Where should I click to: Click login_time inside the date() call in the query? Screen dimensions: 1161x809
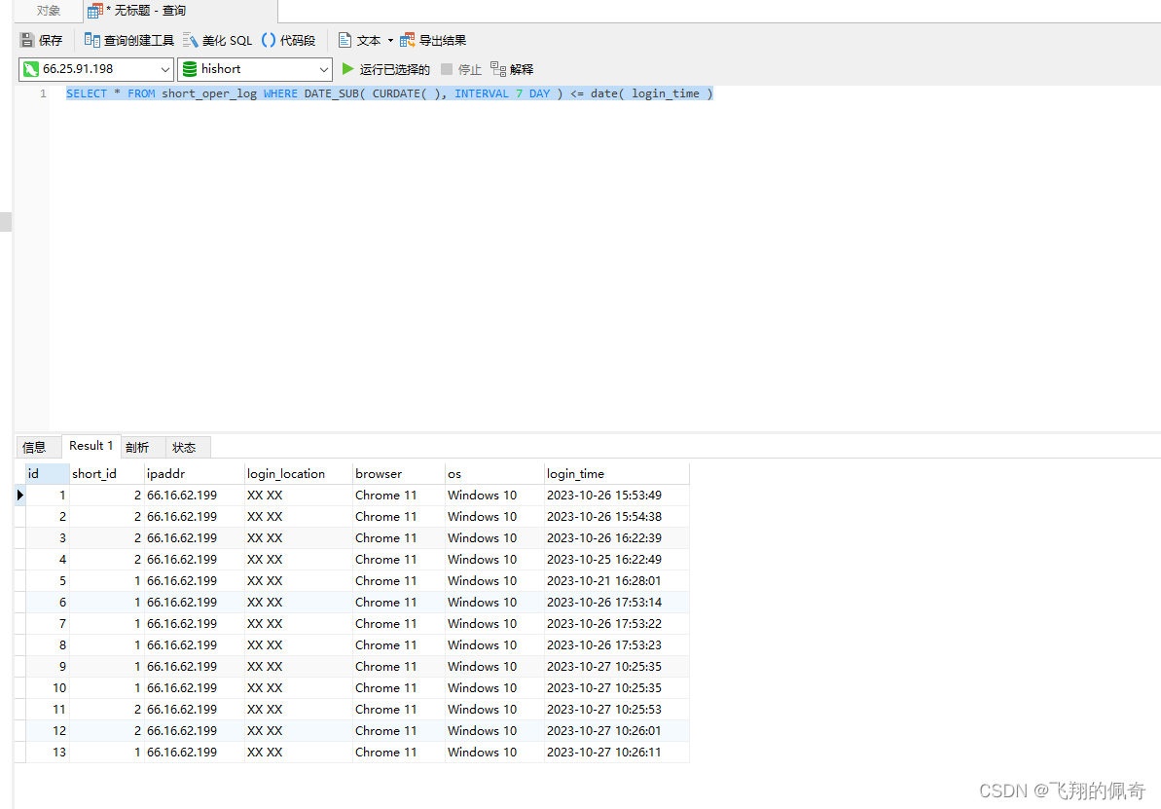click(666, 93)
